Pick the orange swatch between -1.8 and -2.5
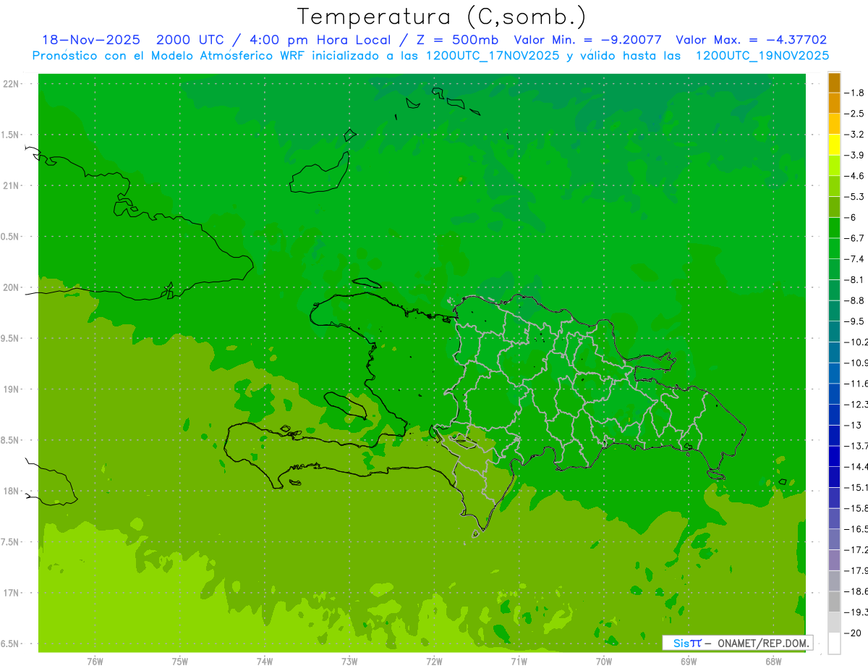 pos(834,103)
